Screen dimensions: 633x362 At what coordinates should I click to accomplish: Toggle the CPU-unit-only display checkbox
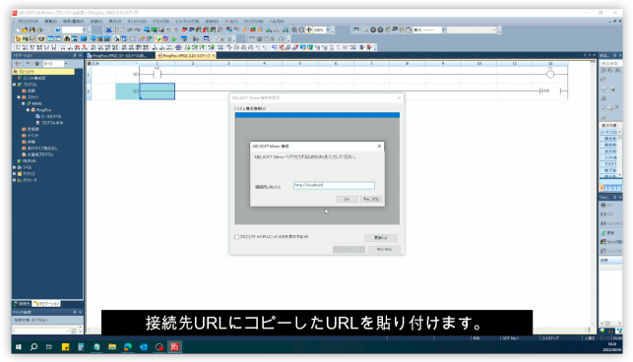pyautogui.click(x=236, y=237)
